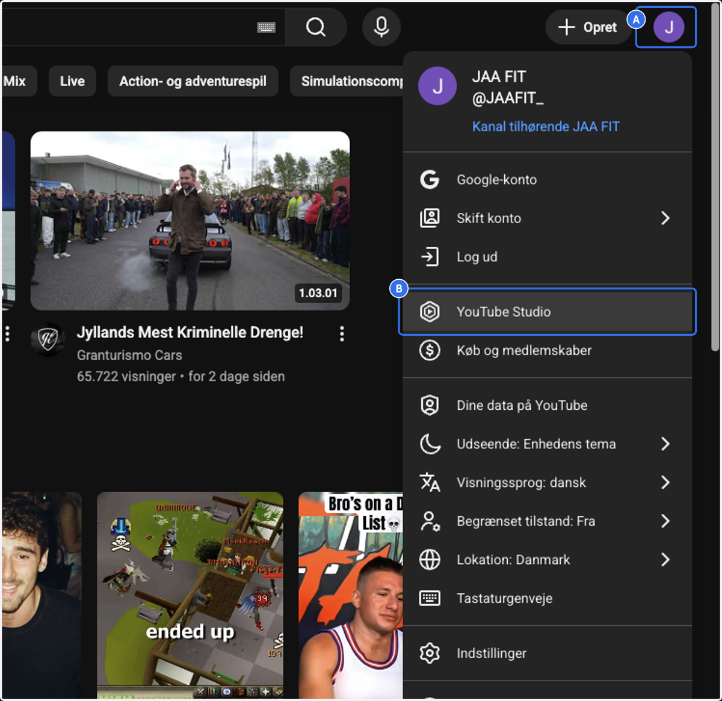Open three-dot menu for Jyllands video
This screenshot has width=722, height=701.
point(342,334)
